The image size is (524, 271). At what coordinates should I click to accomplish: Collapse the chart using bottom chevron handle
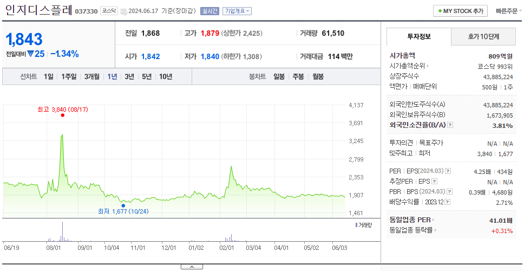[x=192, y=267]
